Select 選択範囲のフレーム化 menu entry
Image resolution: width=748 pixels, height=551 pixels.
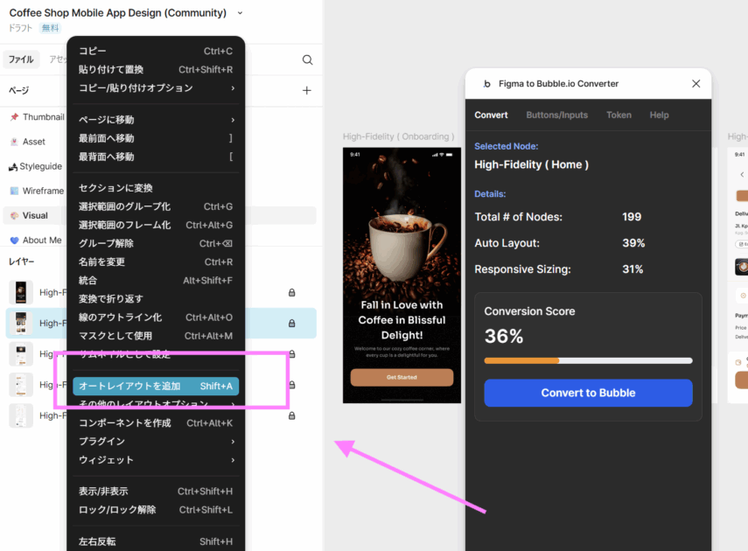pyautogui.click(x=156, y=225)
